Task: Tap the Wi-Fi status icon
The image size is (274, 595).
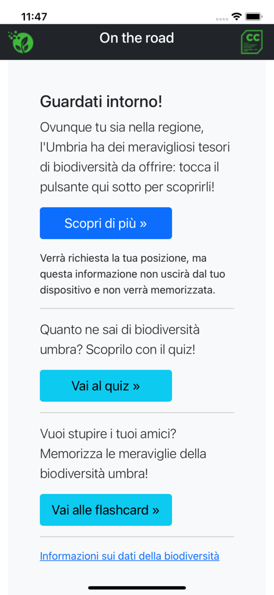Action: click(237, 17)
